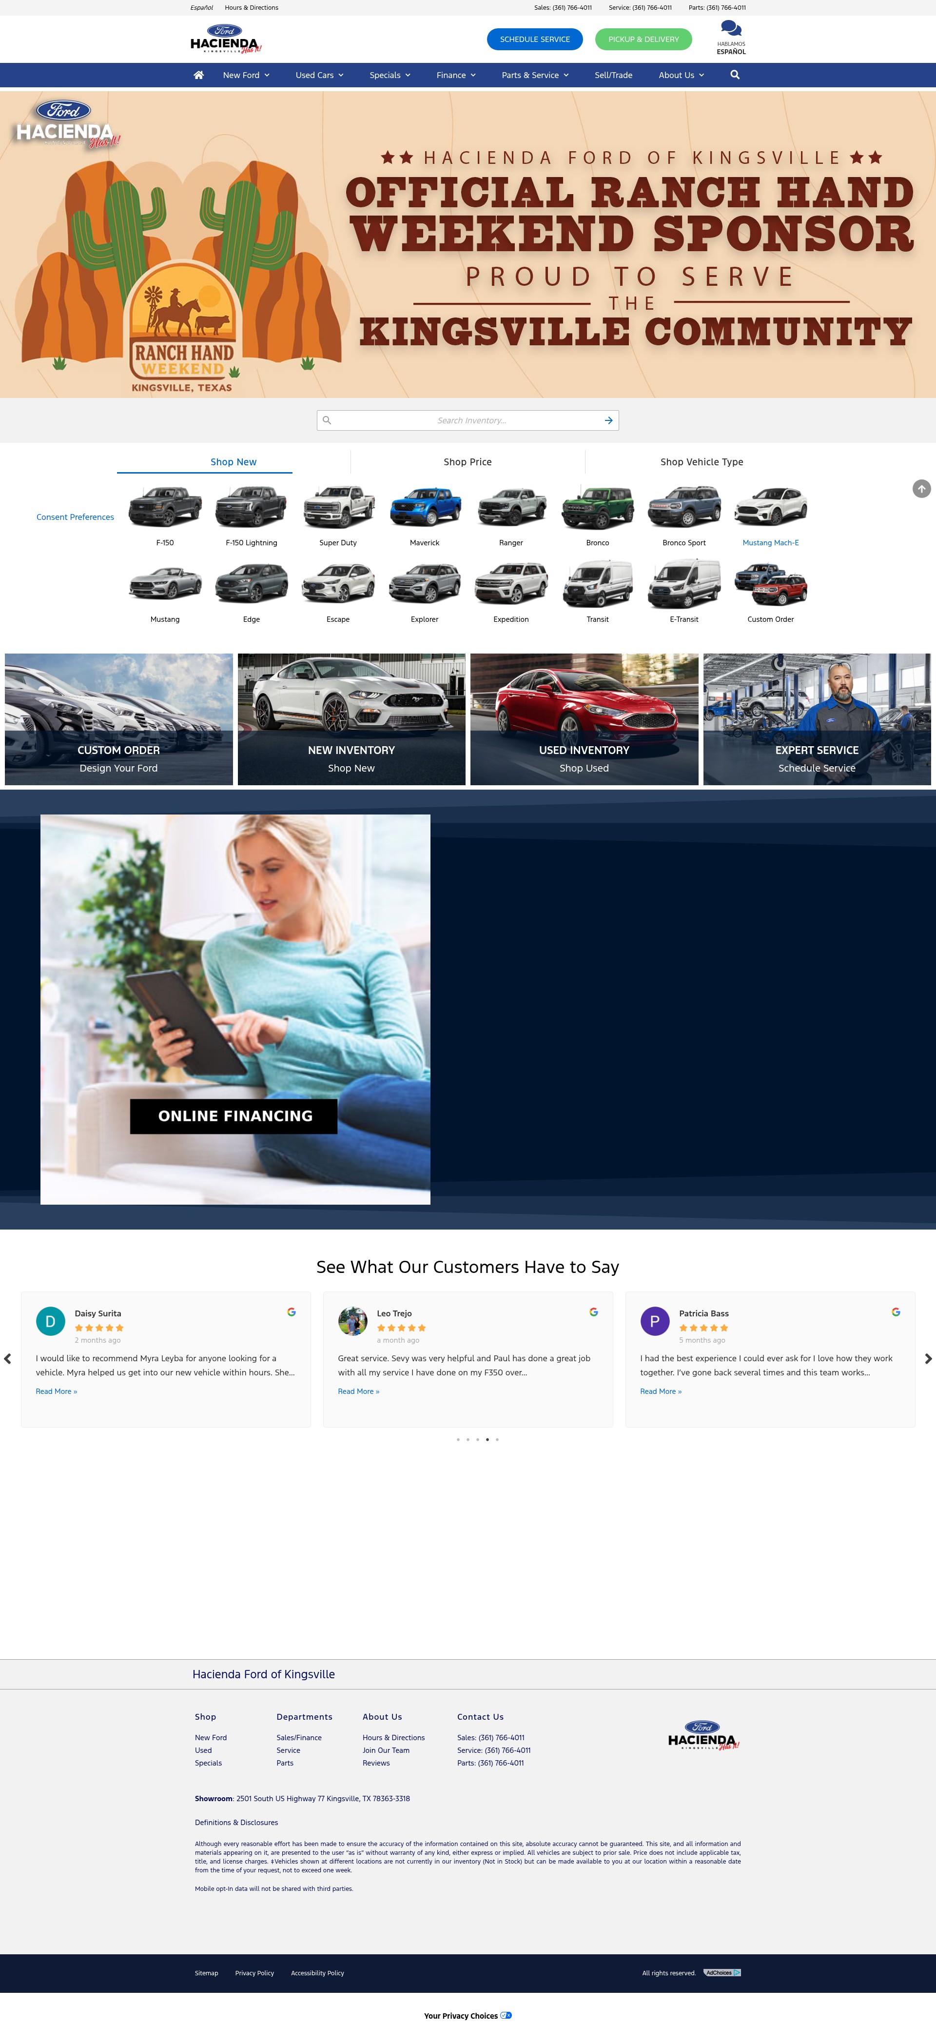Click Leo Trejo's profile photo

[353, 1321]
